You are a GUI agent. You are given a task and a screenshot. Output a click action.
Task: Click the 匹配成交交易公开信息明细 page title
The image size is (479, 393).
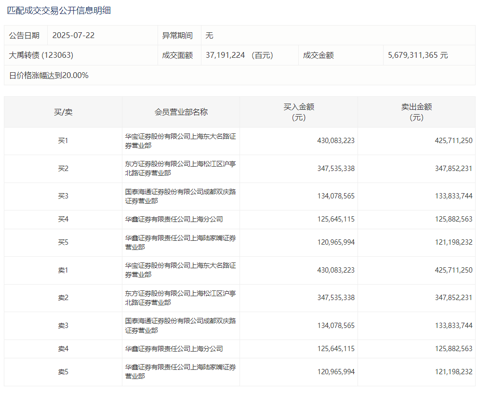click(x=59, y=10)
